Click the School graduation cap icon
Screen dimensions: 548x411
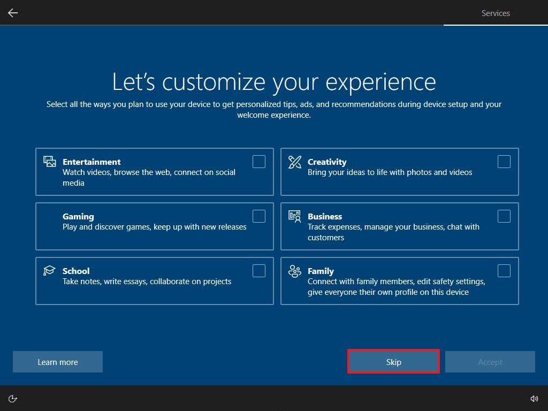click(50, 270)
